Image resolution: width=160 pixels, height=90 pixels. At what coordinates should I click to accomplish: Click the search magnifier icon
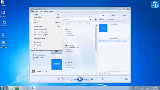(90, 19)
